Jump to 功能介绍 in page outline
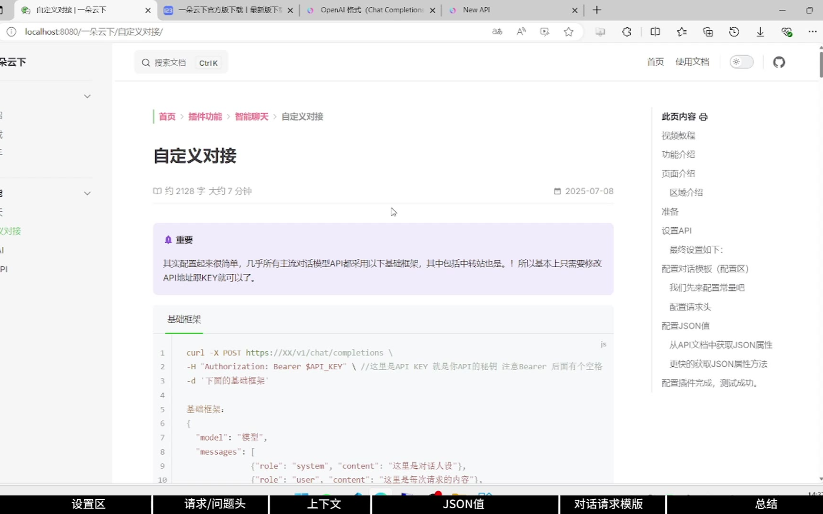The height and width of the screenshot is (514, 823). pos(678,155)
